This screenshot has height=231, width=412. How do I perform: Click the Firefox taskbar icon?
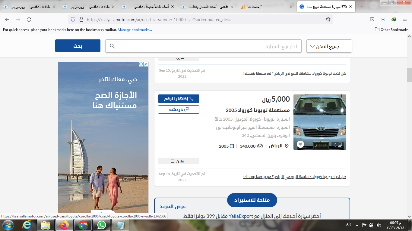pos(64,225)
